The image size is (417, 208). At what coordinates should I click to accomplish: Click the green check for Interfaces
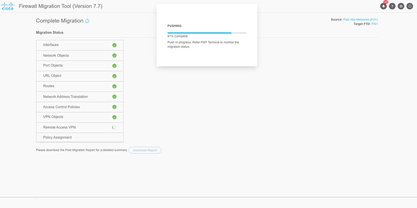click(114, 45)
